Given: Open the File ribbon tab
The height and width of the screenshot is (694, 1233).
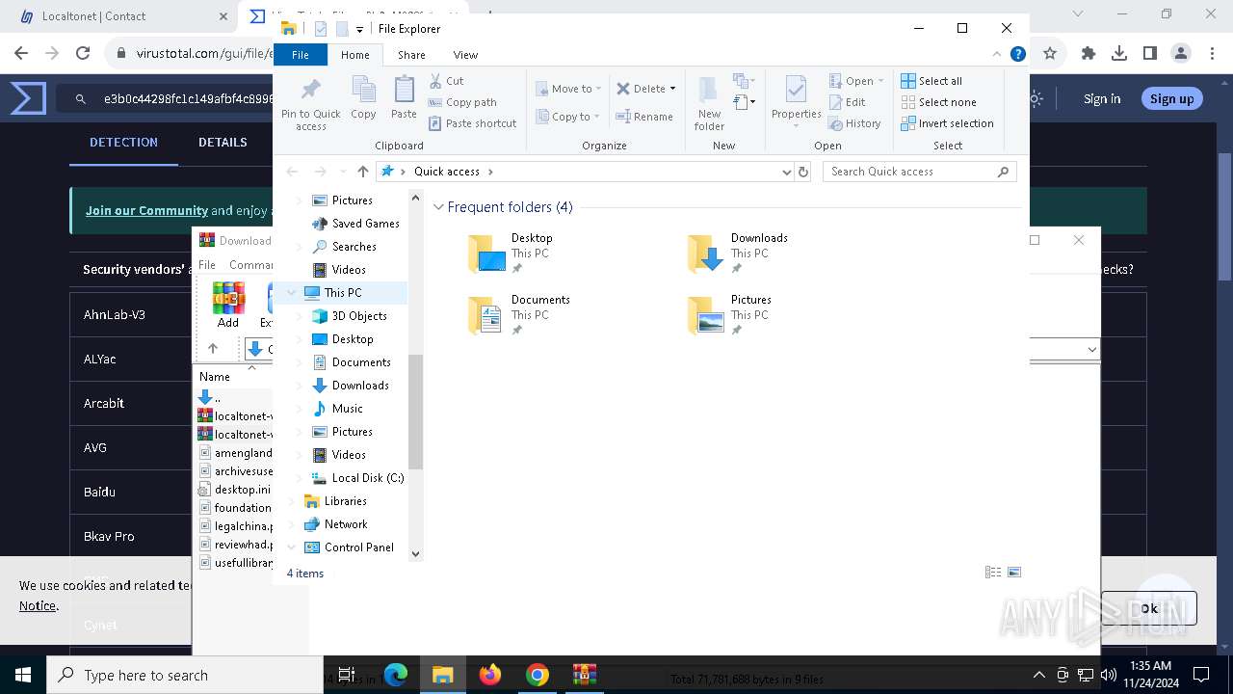Looking at the screenshot, I should click(301, 55).
